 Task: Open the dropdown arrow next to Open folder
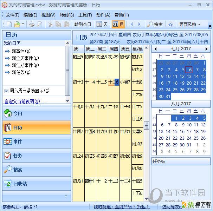[23, 24]
